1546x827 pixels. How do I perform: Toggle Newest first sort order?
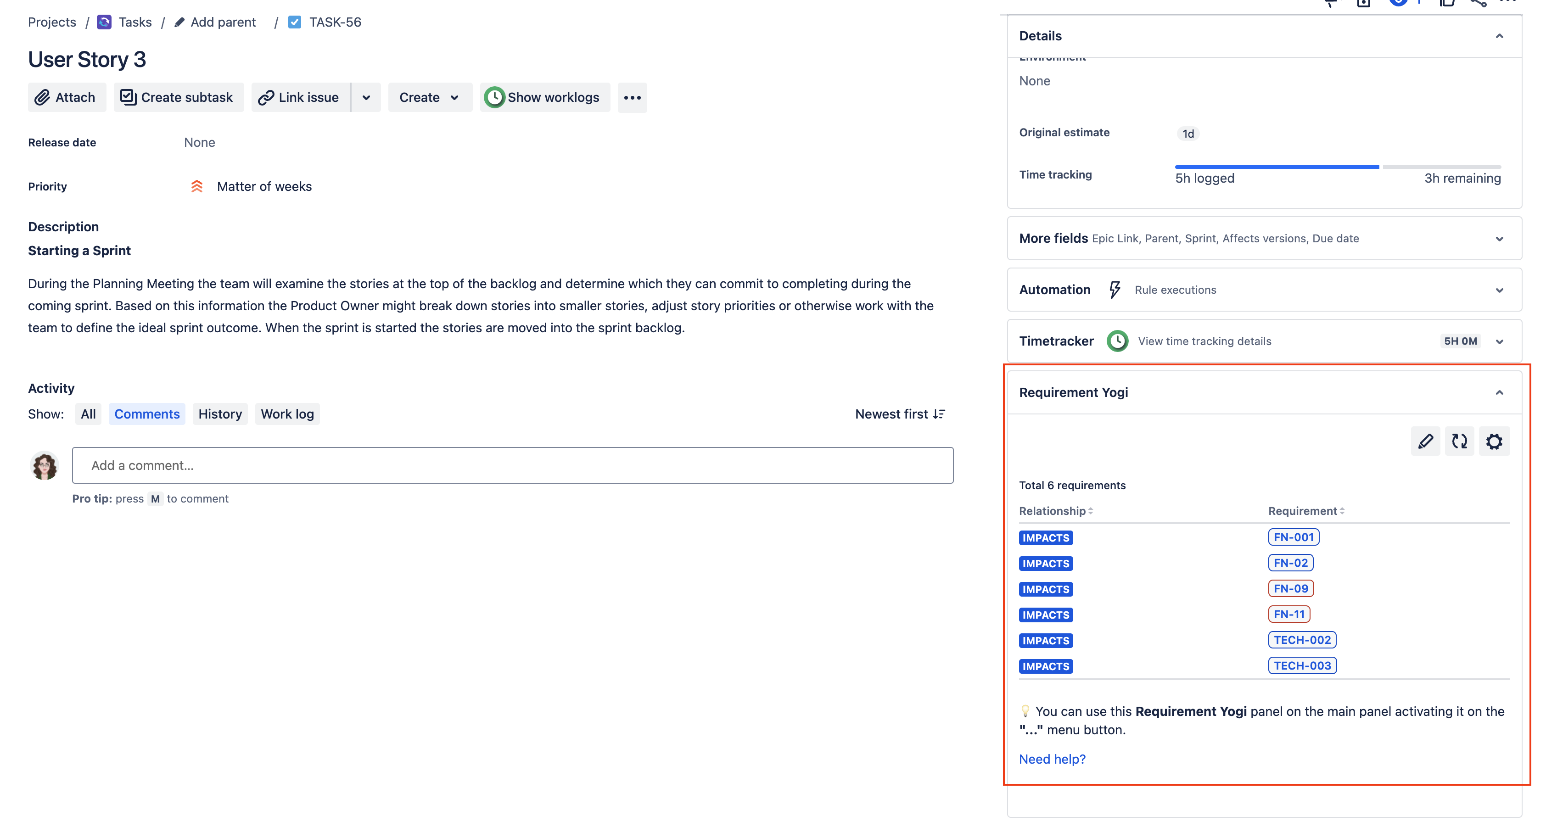click(x=899, y=414)
